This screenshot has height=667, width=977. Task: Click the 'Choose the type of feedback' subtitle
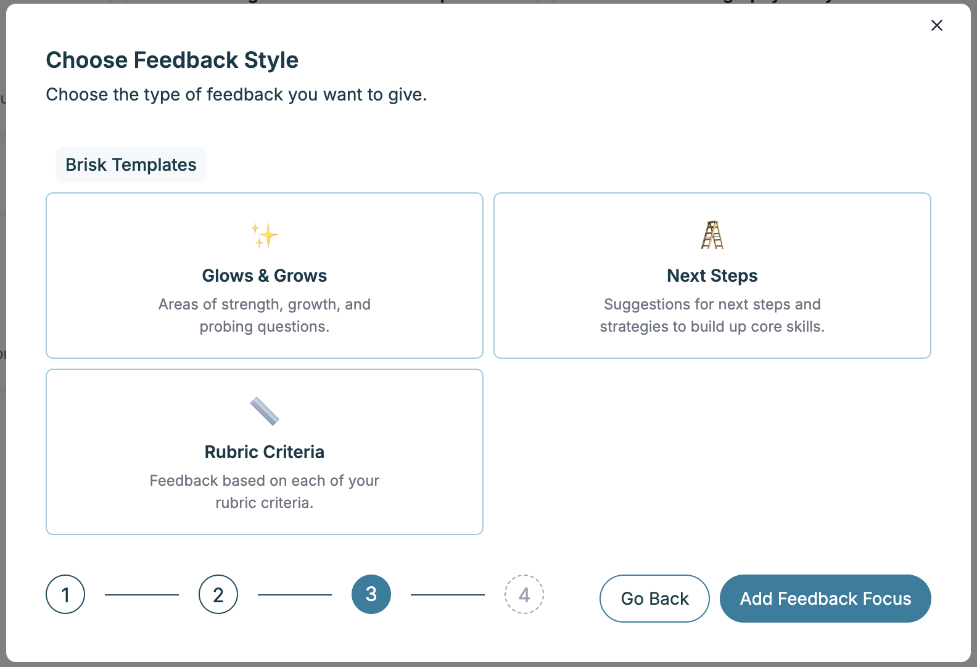236,94
